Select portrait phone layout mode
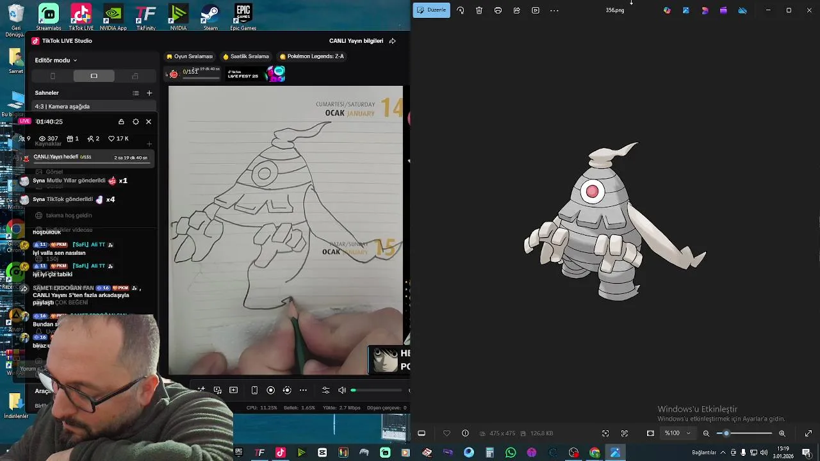Image resolution: width=820 pixels, height=461 pixels. tap(53, 76)
